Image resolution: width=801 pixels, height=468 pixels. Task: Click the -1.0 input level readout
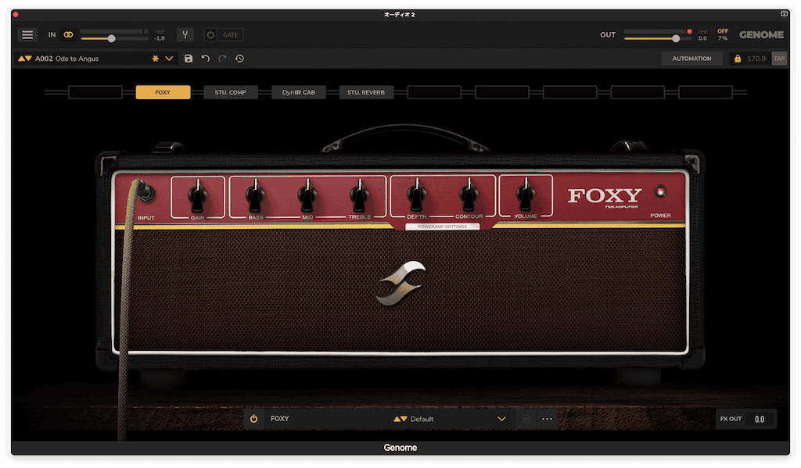(x=160, y=39)
